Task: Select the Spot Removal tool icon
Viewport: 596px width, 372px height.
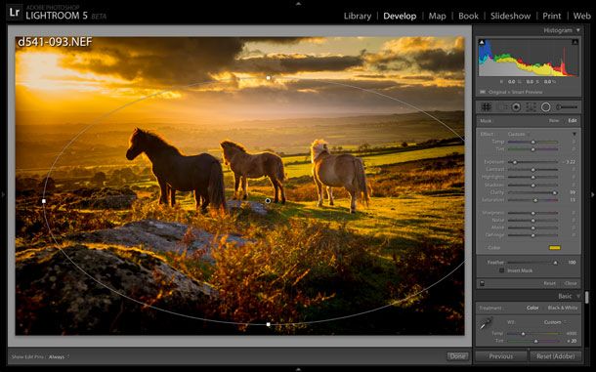Action: [x=503, y=107]
